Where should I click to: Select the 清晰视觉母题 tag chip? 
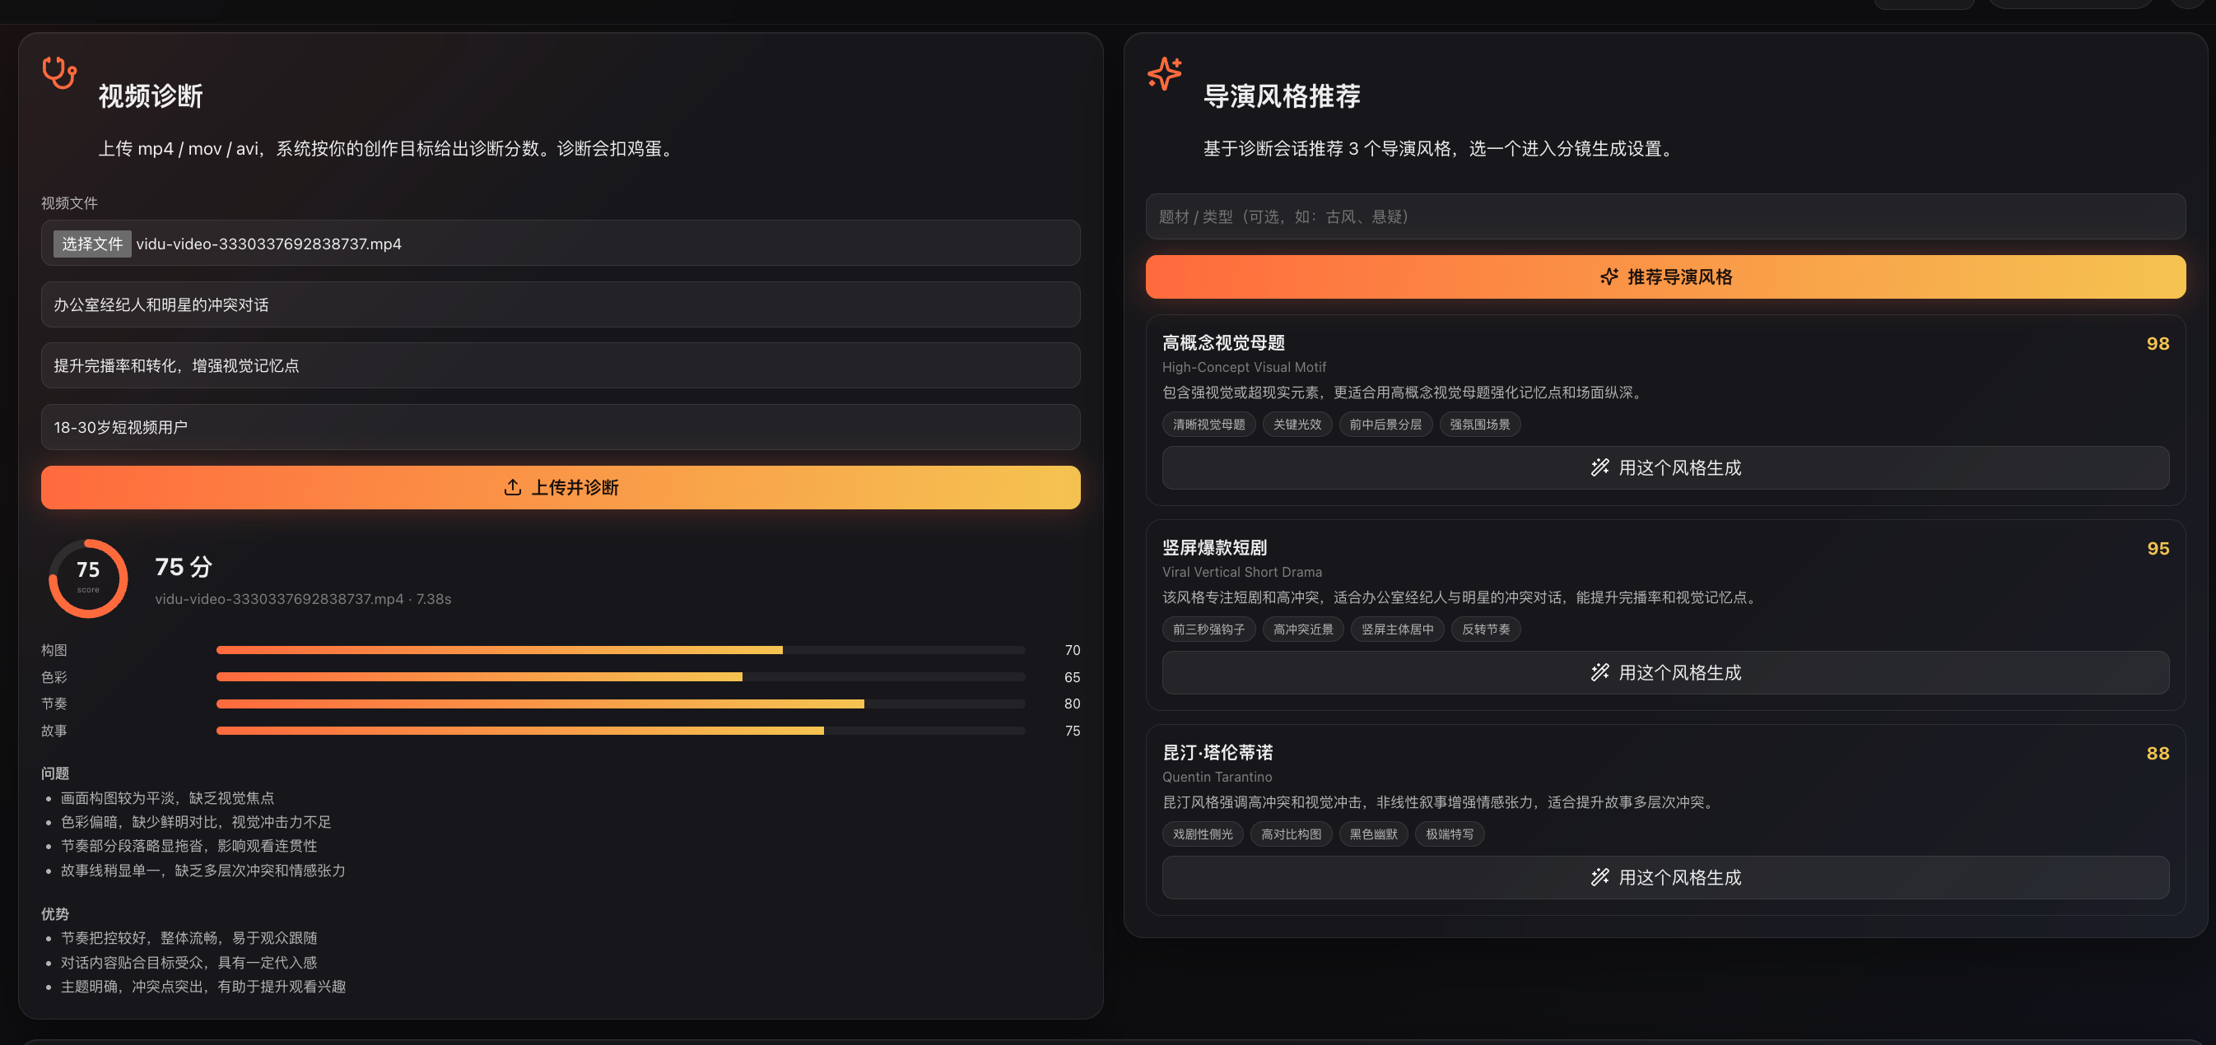click(x=1208, y=424)
